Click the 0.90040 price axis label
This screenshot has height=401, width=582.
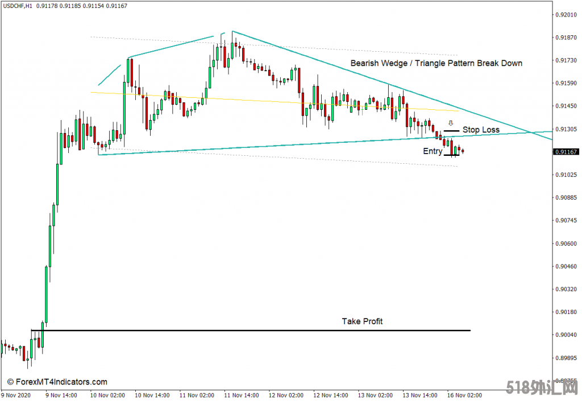coord(566,335)
